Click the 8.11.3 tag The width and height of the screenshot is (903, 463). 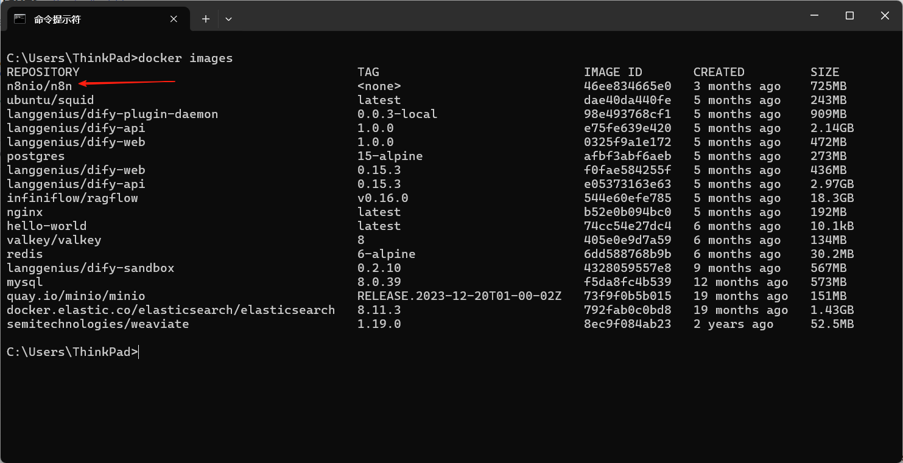coord(379,310)
